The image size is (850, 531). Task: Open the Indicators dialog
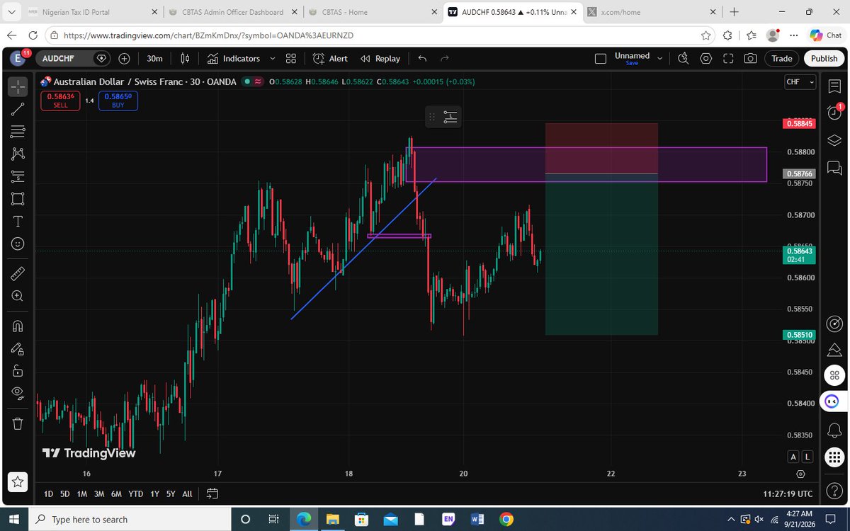(x=233, y=59)
